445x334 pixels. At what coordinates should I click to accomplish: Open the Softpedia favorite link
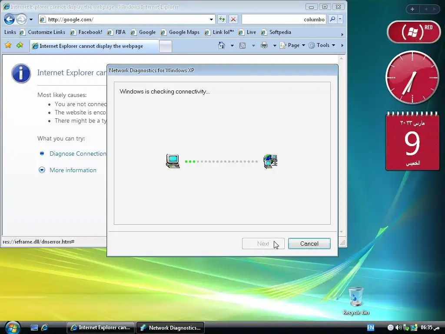coord(276,32)
